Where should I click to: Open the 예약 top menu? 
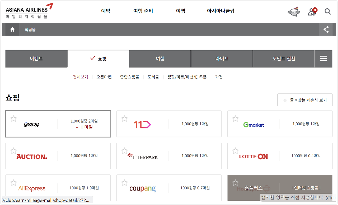[x=106, y=11]
